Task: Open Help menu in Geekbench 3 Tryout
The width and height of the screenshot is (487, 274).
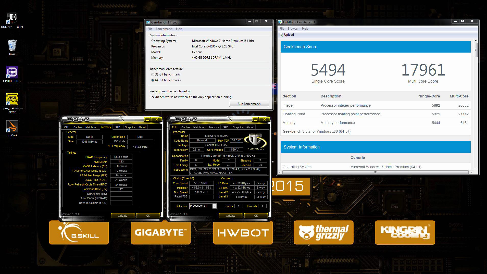Action: pos(179,29)
